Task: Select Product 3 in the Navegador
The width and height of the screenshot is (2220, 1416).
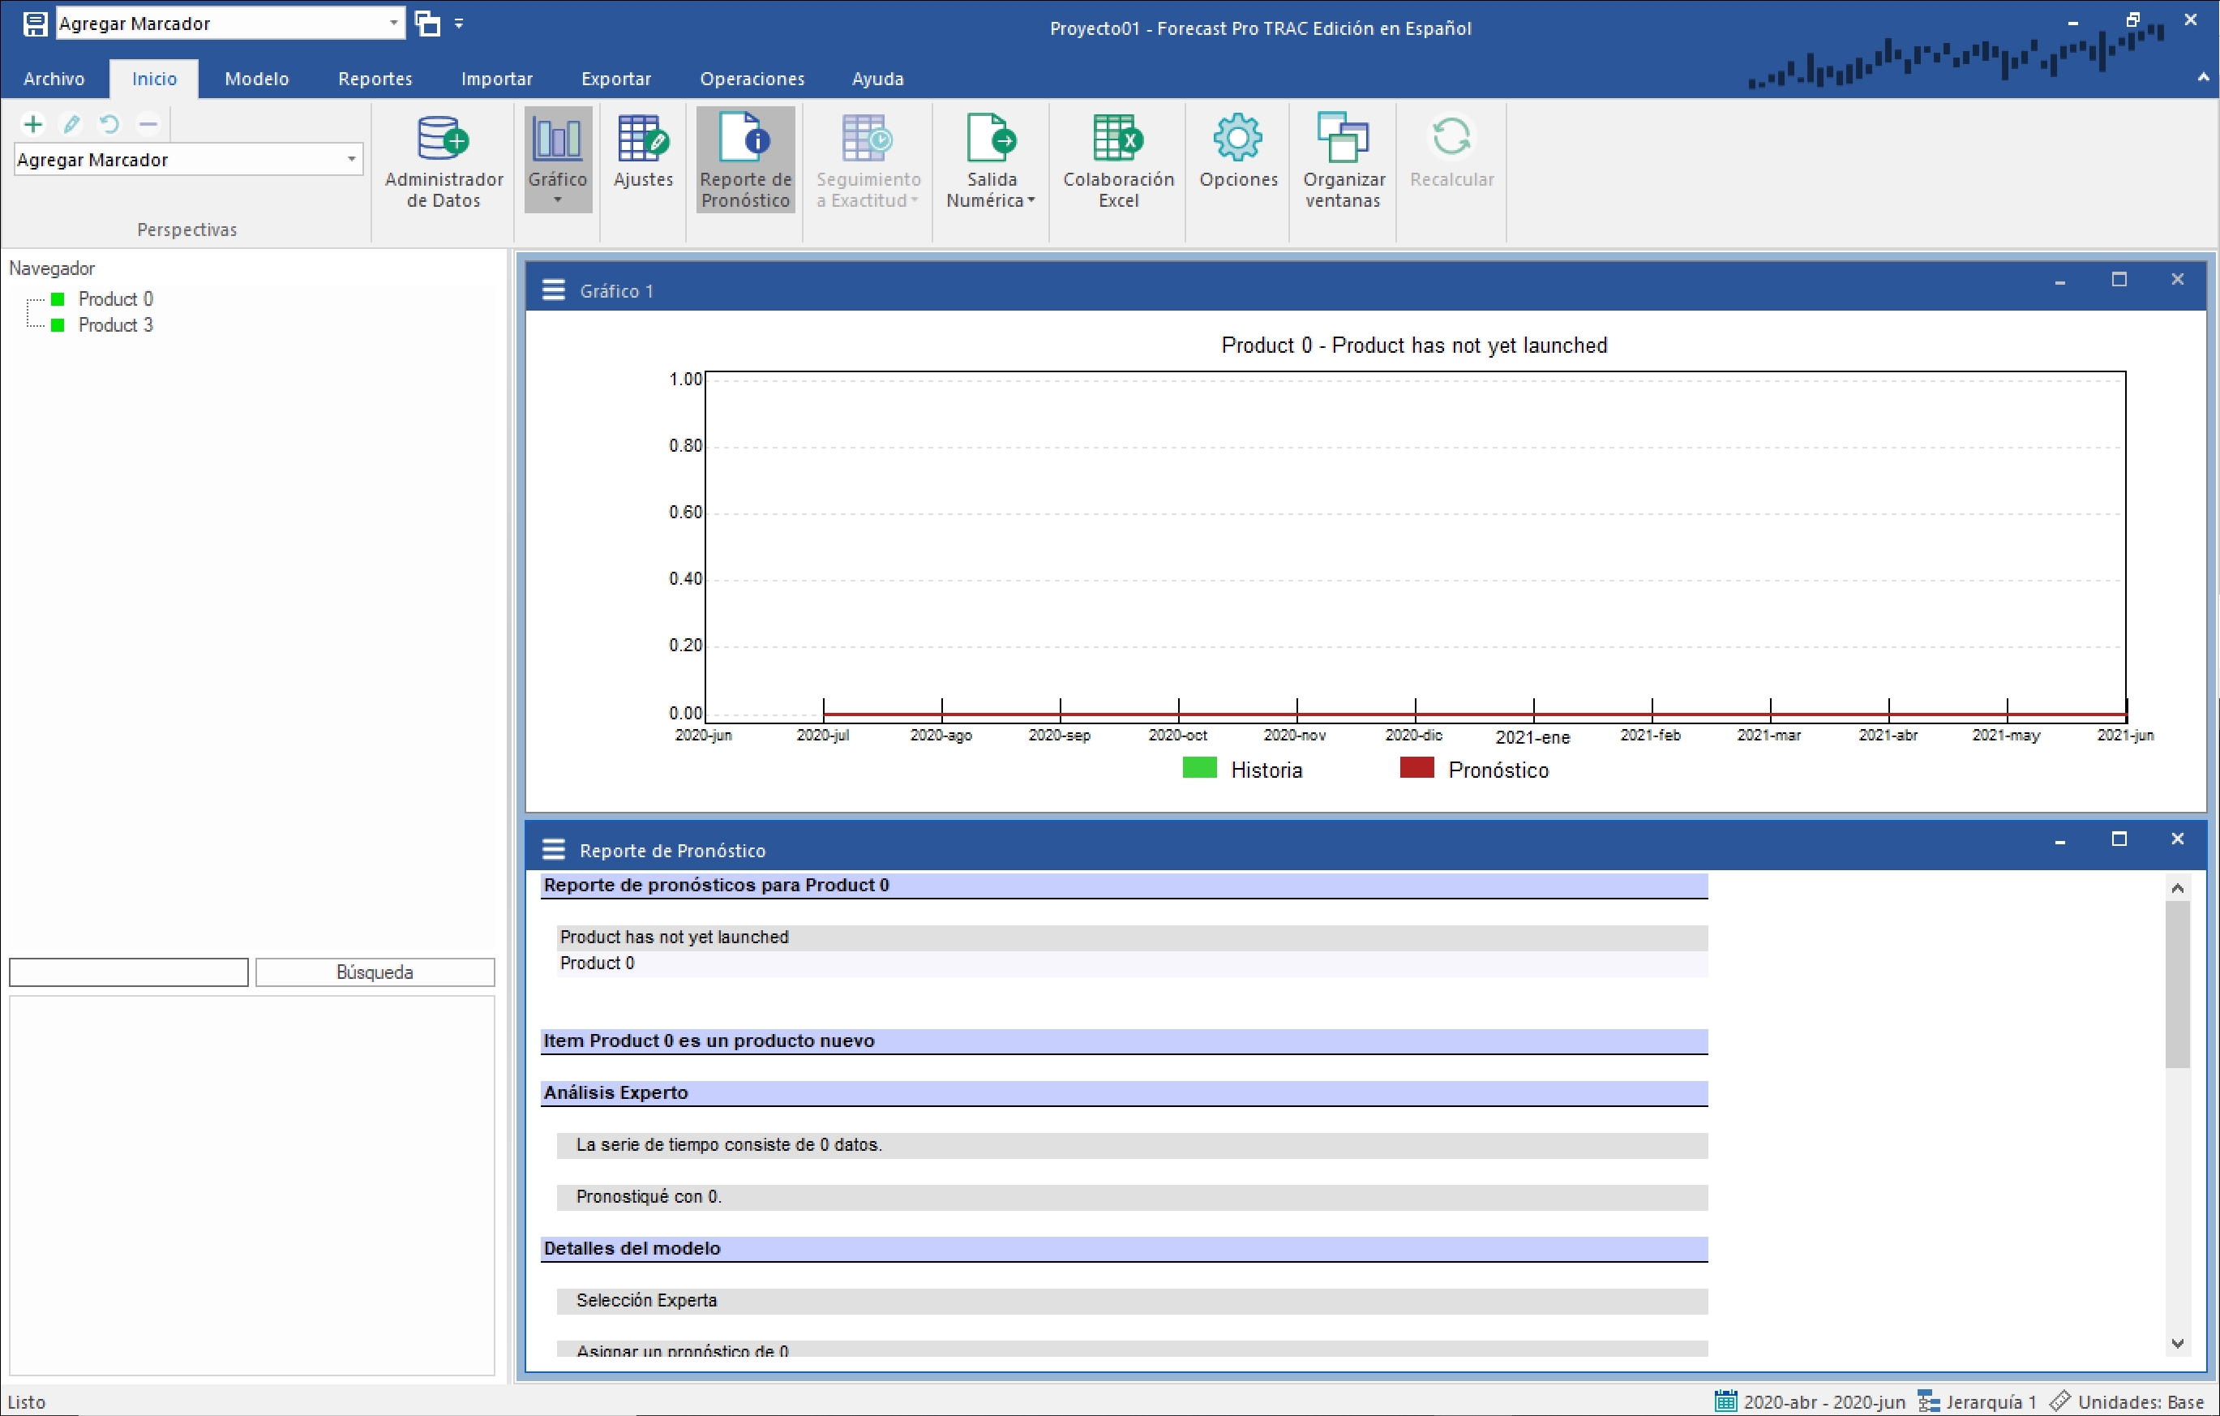Action: click(115, 325)
